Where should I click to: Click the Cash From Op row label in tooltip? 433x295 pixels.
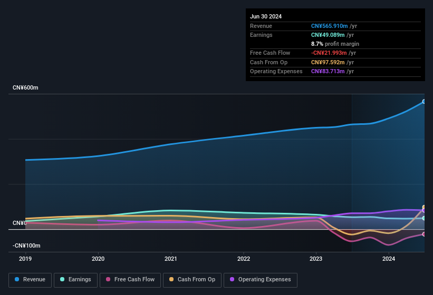click(x=268, y=62)
